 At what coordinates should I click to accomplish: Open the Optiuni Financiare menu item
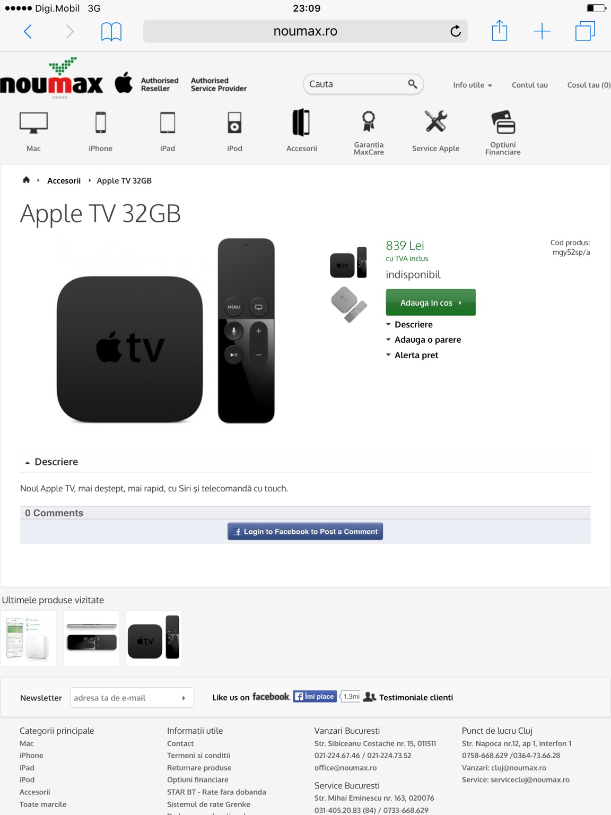pyautogui.click(x=503, y=133)
